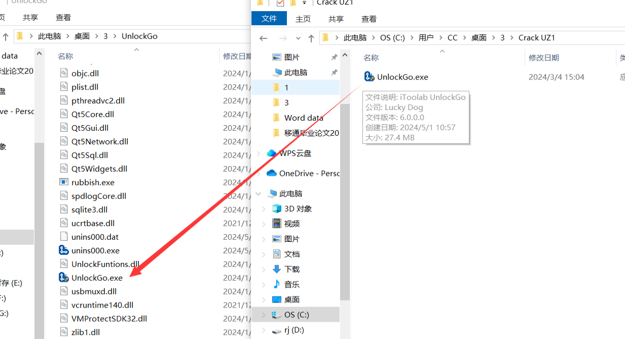Select 图片 quick access item in sidebar
The width and height of the screenshot is (625, 339).
[292, 57]
